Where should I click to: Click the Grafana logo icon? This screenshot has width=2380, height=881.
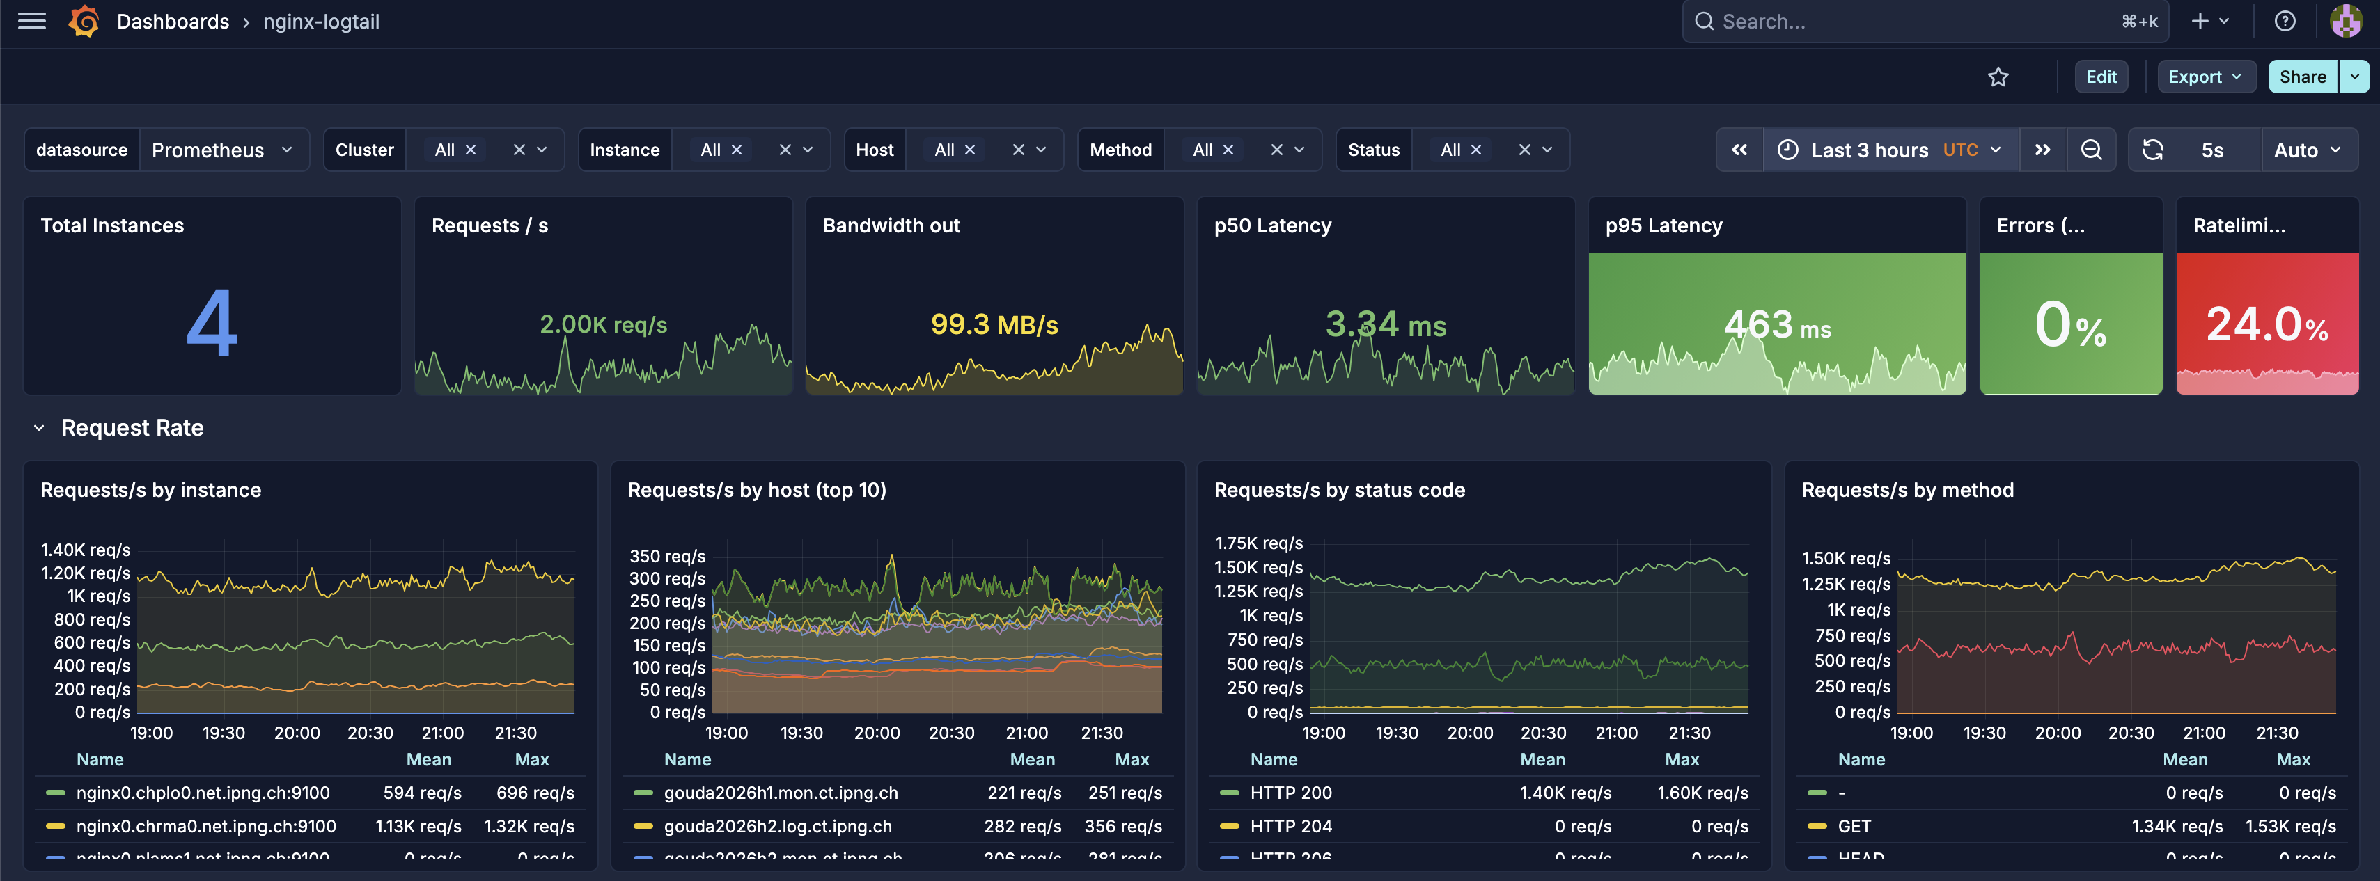(x=84, y=22)
